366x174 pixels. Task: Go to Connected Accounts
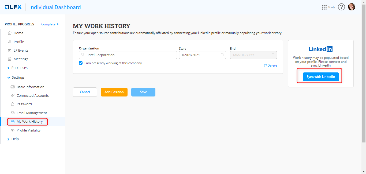point(32,96)
